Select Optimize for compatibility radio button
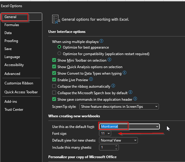The width and height of the screenshot is (185, 162). point(59,54)
